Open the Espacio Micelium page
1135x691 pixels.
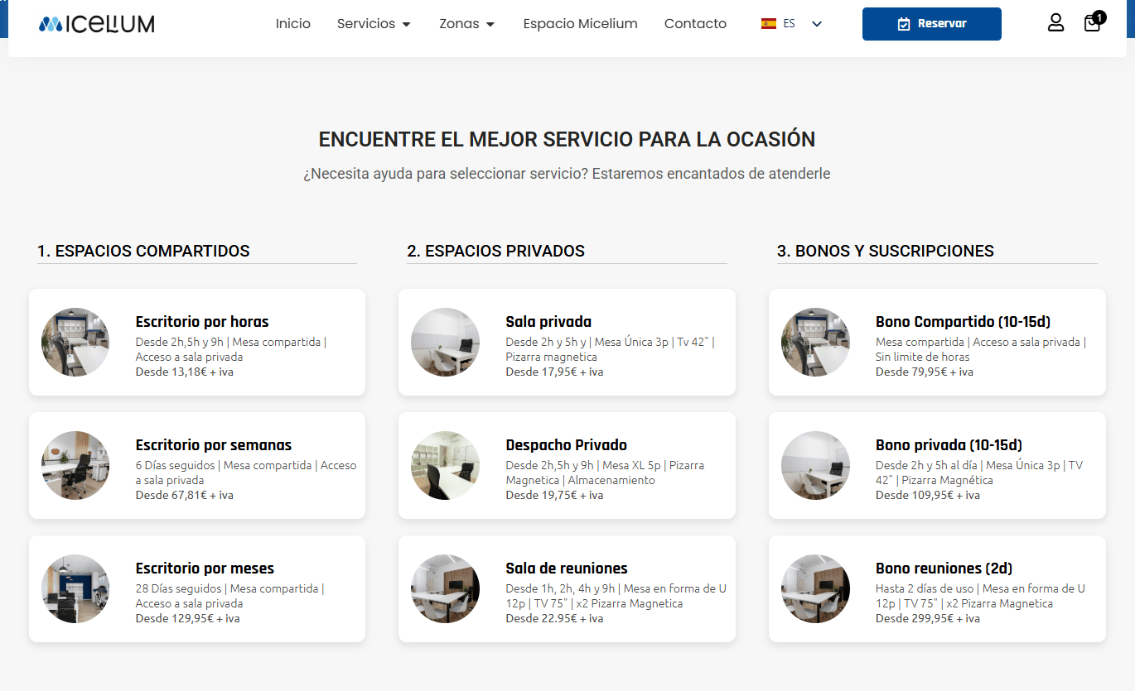[580, 24]
